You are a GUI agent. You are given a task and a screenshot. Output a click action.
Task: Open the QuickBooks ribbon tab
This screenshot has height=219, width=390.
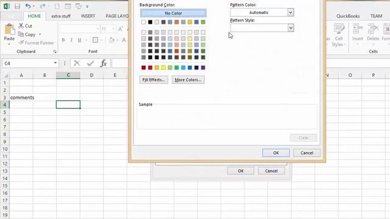(348, 16)
